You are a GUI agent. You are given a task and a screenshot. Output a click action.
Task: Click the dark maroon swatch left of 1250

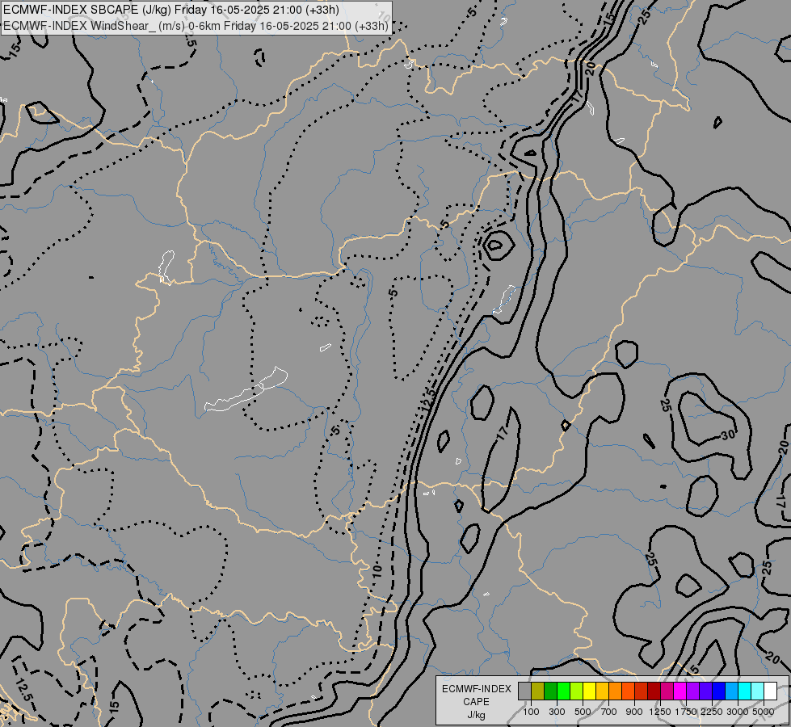pos(654,691)
